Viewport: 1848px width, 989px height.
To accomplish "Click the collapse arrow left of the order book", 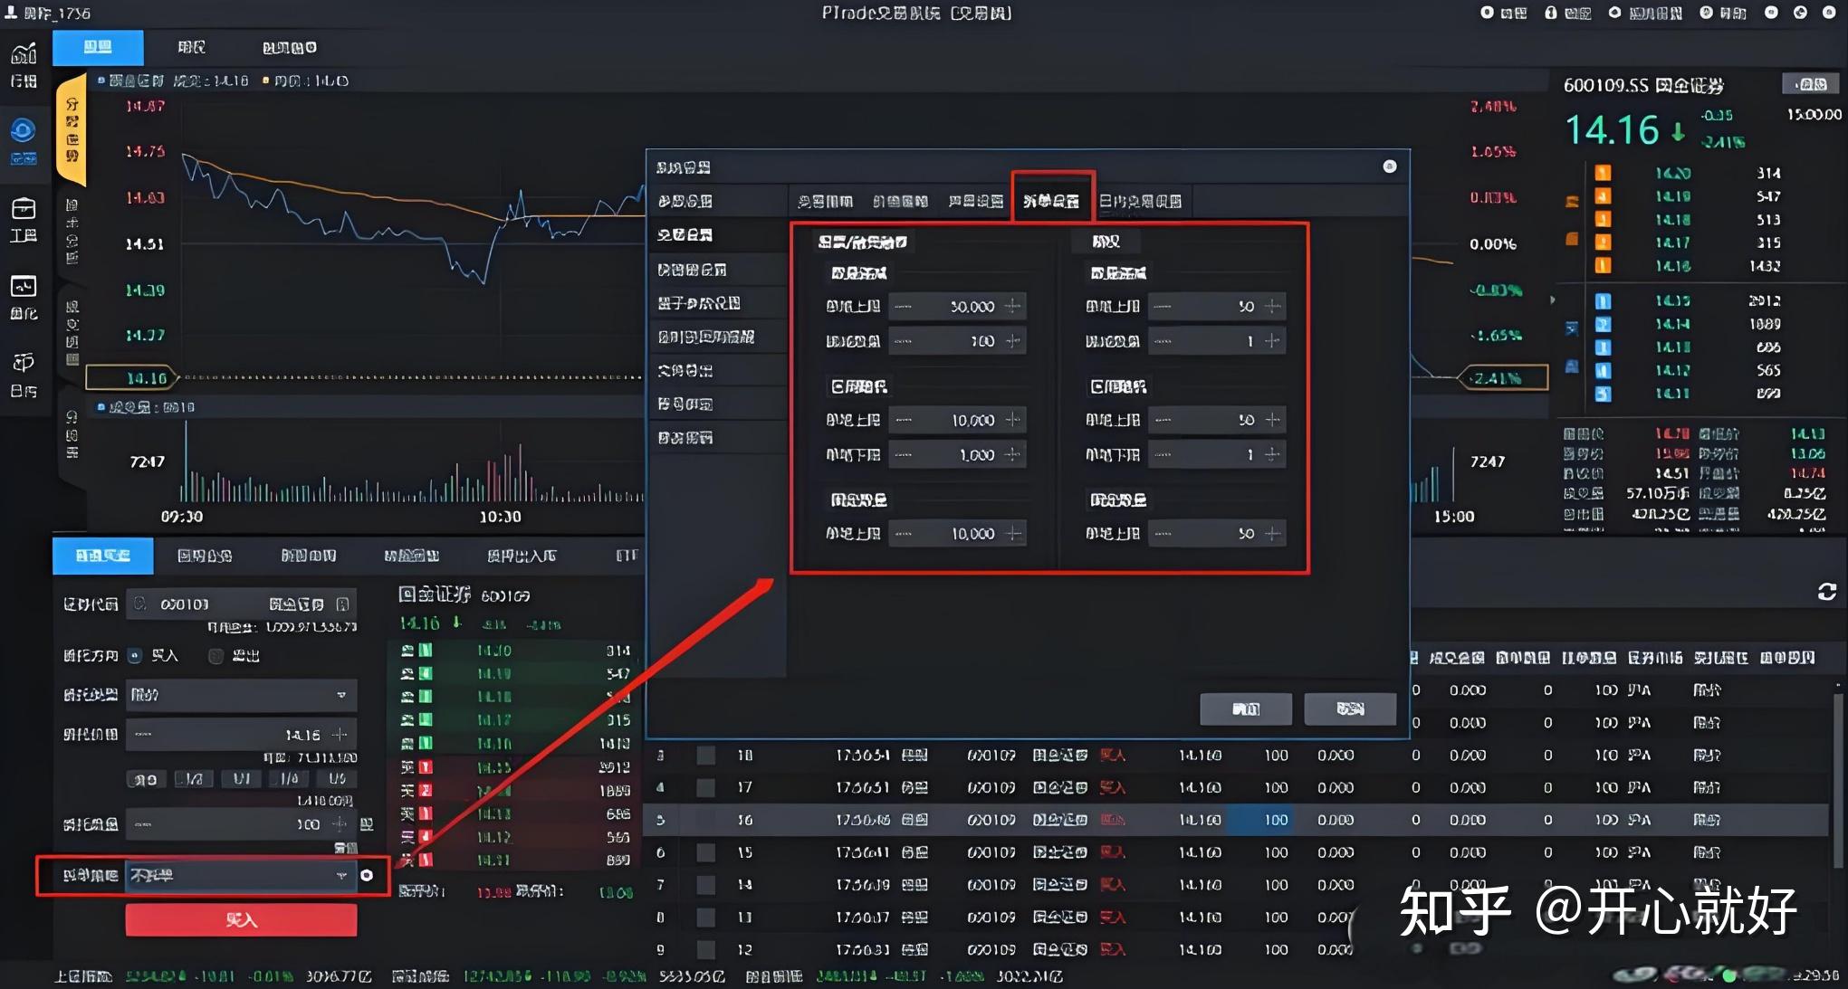I will pos(1553,300).
